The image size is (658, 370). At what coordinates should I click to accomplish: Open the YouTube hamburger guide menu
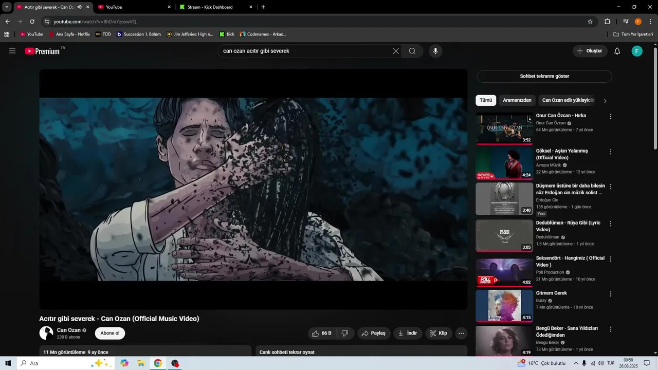pyautogui.click(x=12, y=51)
